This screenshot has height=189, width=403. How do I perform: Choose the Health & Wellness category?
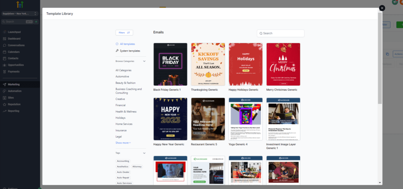point(126,112)
